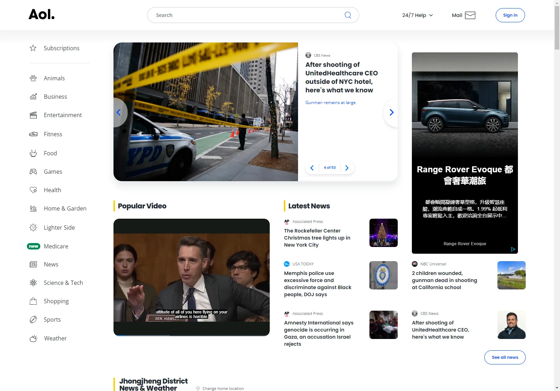Click the police badge thumbnail
This screenshot has height=391, width=560.
point(384,275)
